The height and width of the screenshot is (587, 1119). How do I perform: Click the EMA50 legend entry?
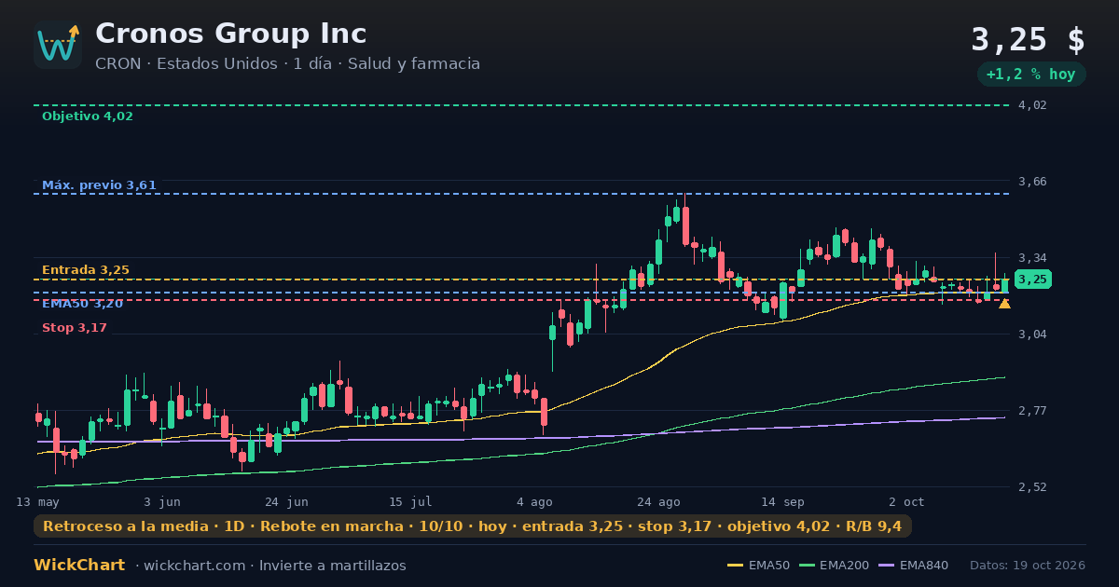pos(758,566)
